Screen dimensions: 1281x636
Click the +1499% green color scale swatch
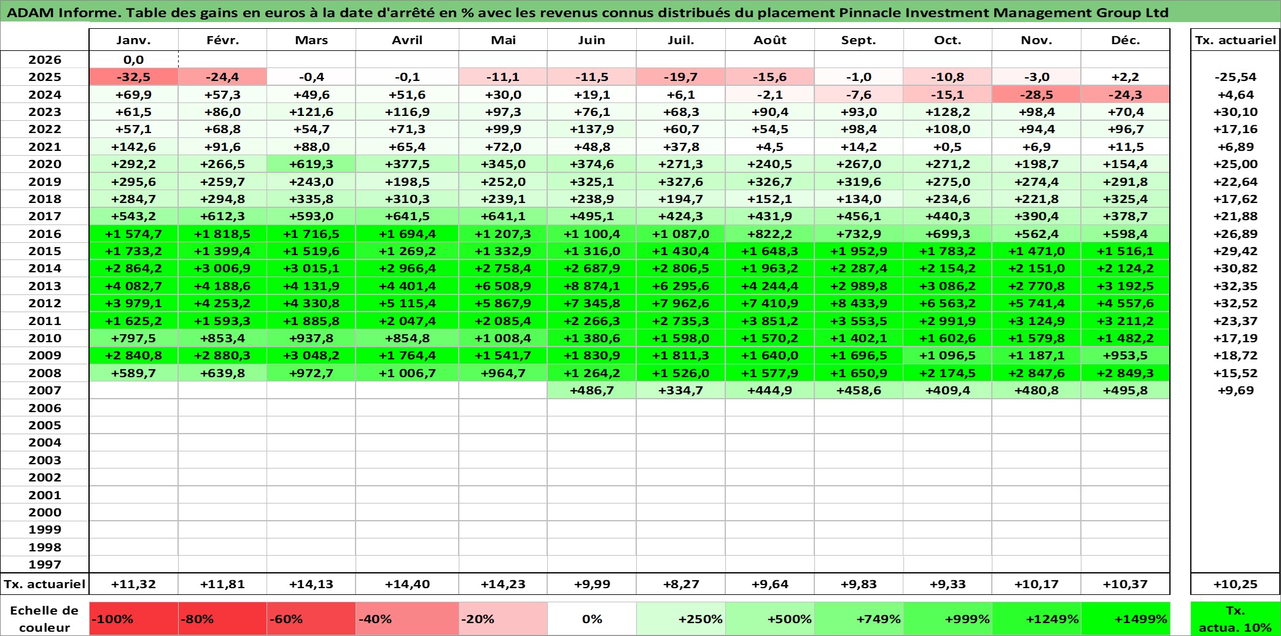tap(1125, 619)
